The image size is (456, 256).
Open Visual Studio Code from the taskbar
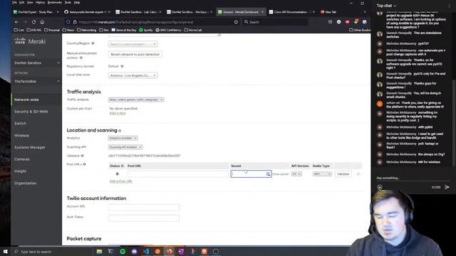(x=146, y=251)
